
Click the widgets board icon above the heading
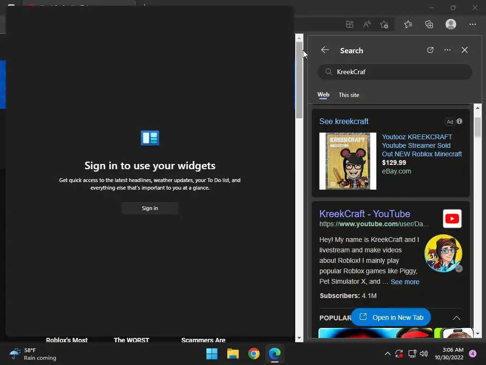click(150, 138)
